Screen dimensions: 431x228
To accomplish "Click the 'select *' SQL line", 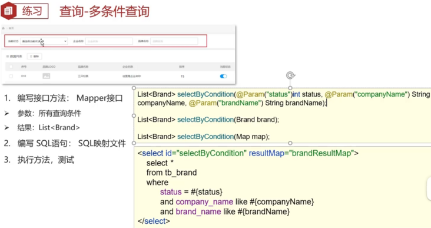I will pyautogui.click(x=160, y=163).
